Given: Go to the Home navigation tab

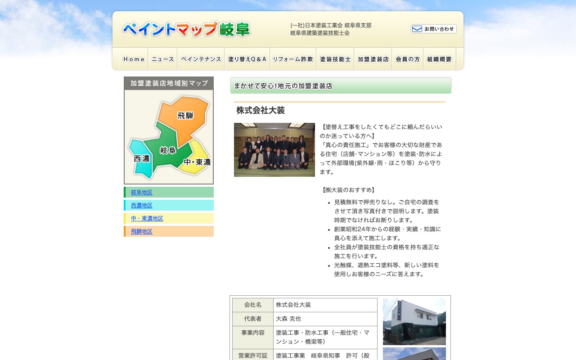Looking at the screenshot, I should [x=134, y=59].
